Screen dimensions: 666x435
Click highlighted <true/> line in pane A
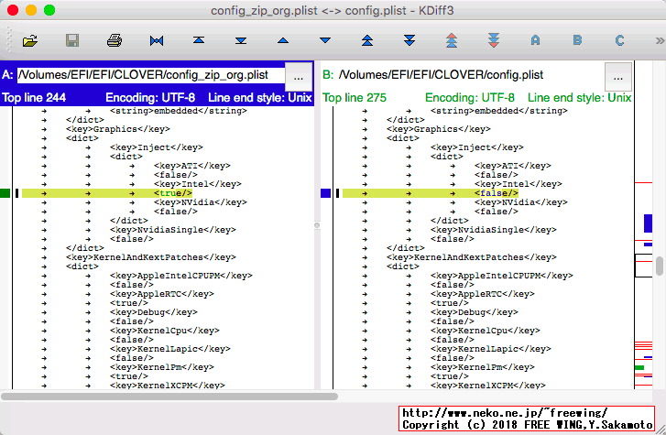click(107, 193)
